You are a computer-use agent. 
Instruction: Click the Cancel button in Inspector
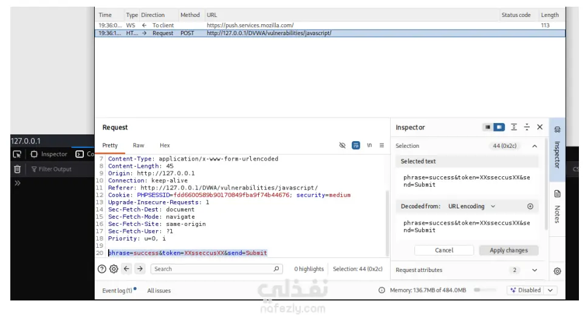[x=444, y=250]
